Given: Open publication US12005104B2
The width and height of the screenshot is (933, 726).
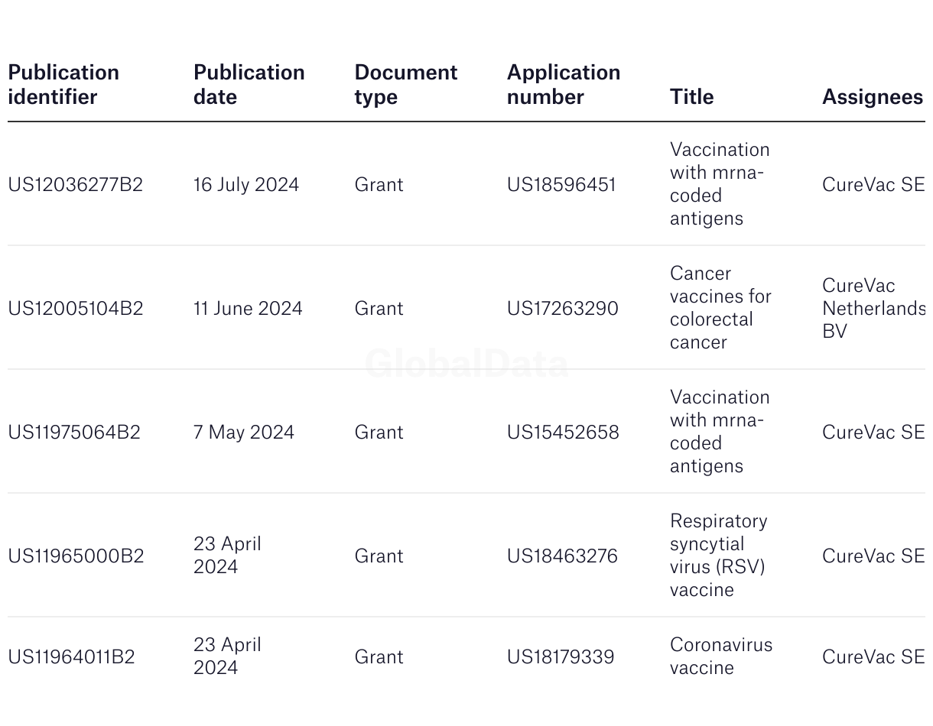Looking at the screenshot, I should click(75, 309).
